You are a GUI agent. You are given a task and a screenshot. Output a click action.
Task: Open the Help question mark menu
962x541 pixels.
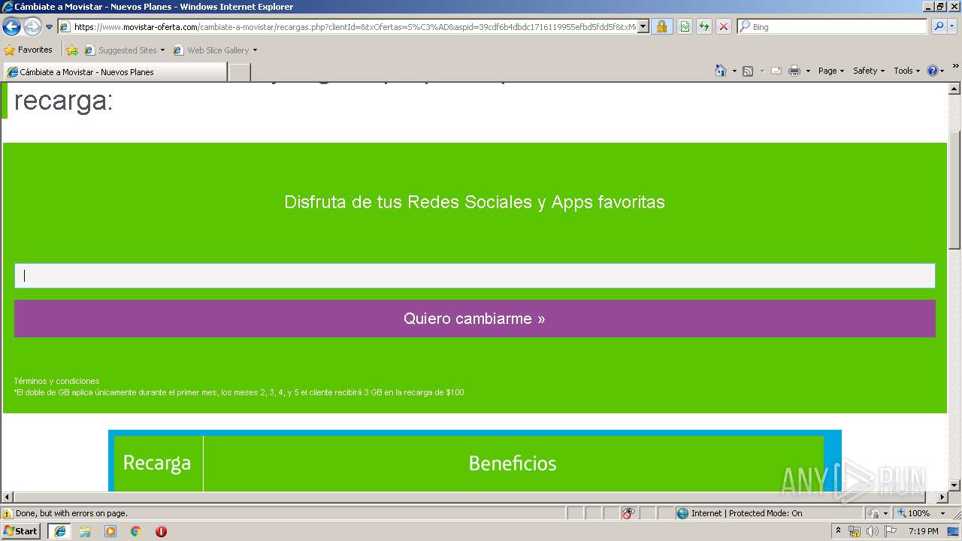click(936, 71)
